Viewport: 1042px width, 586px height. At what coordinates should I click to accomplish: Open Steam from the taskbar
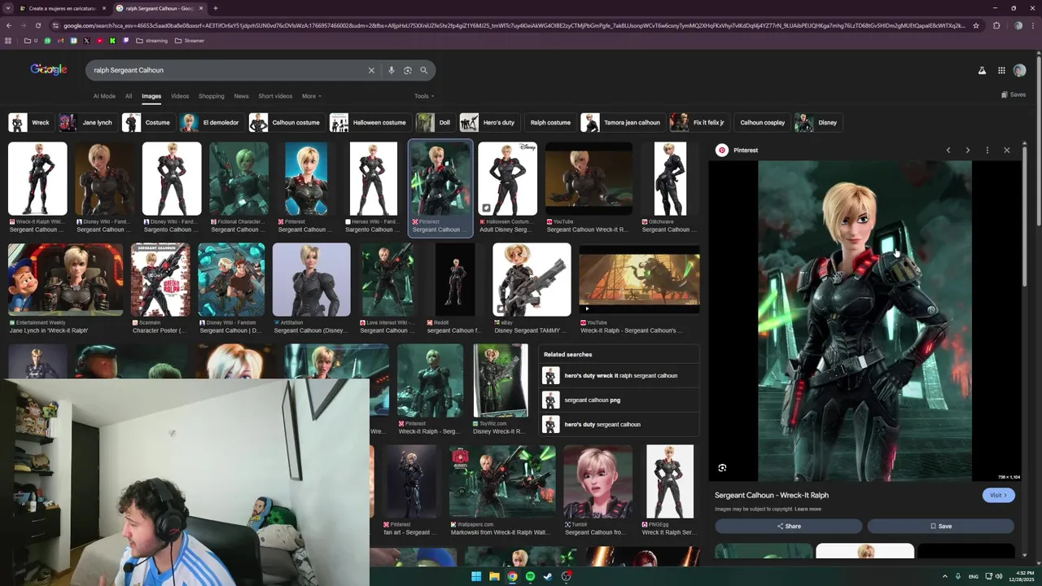548,576
